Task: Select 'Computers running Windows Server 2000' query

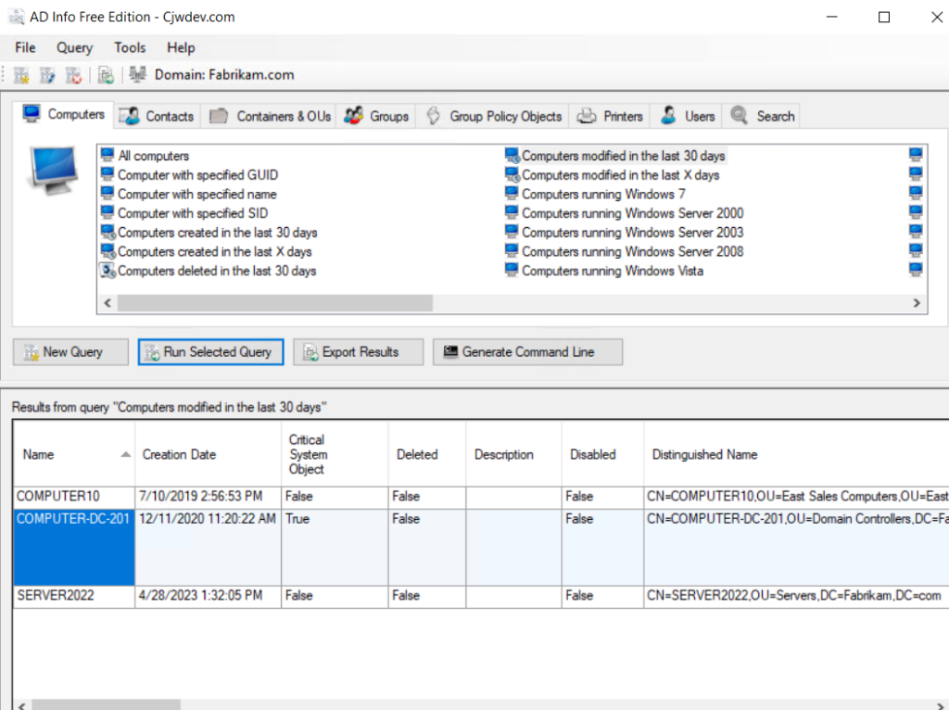Action: pyautogui.click(x=625, y=213)
